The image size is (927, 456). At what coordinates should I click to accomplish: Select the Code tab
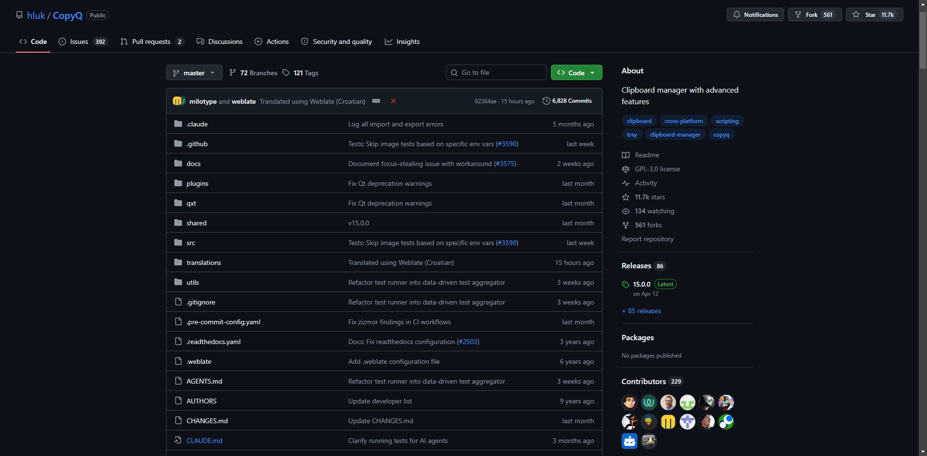33,41
